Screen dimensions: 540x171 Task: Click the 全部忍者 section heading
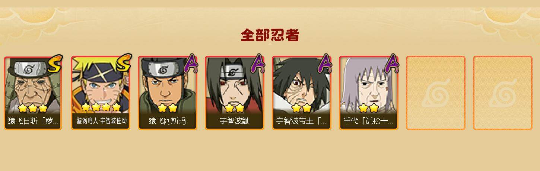pos(270,35)
